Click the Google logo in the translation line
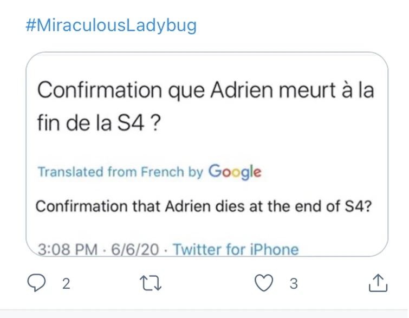Image resolution: width=409 pixels, height=318 pixels. pyautogui.click(x=235, y=172)
